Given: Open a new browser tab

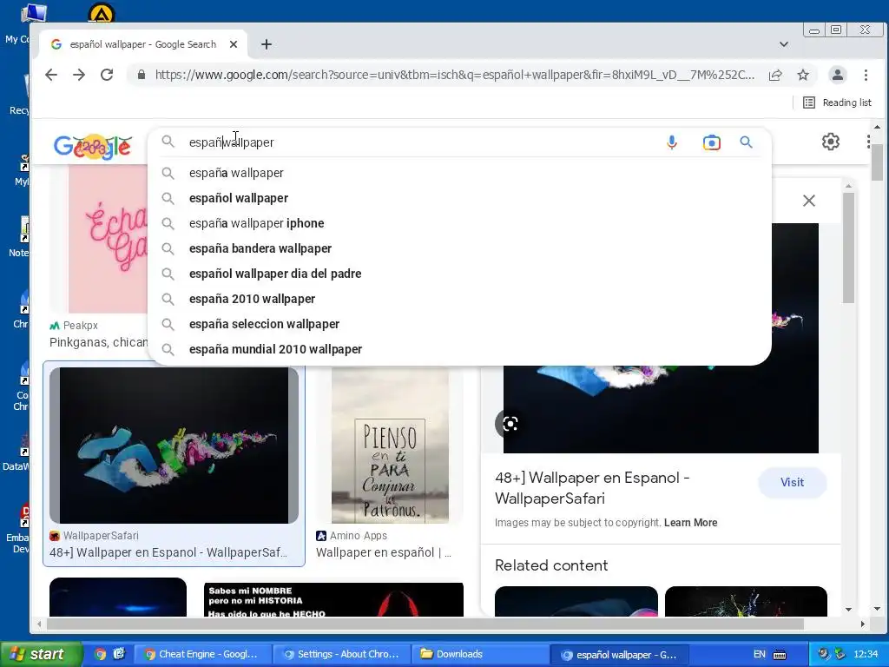Looking at the screenshot, I should click(x=267, y=44).
